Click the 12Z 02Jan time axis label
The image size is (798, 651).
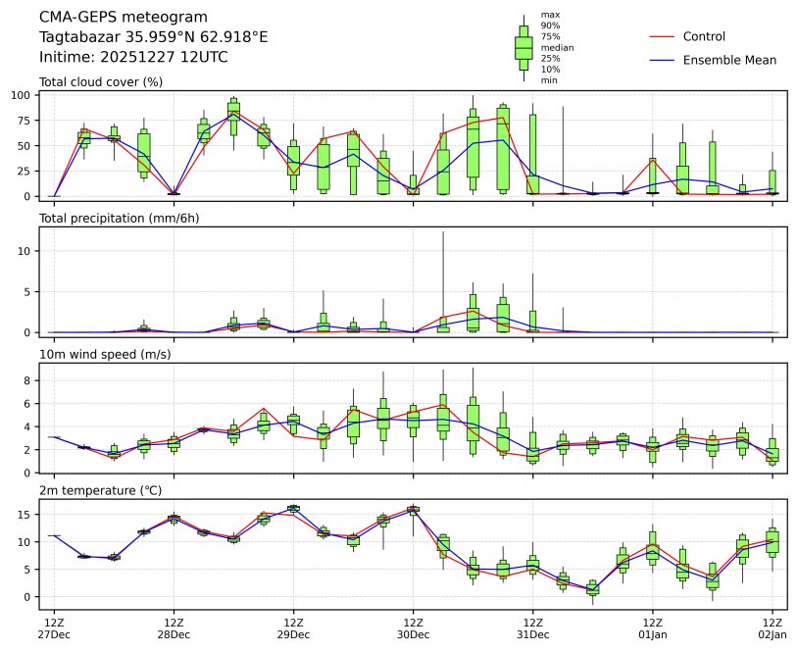coord(773,628)
